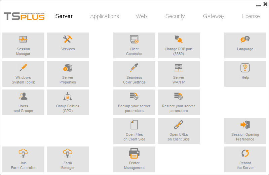Select the Server tab
Viewport: 269px width, 175px height.
[64, 16]
